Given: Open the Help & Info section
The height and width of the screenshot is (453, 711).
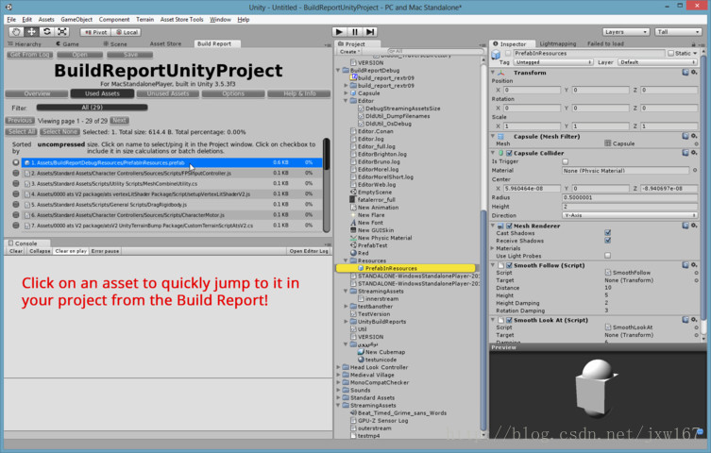Looking at the screenshot, I should point(299,93).
